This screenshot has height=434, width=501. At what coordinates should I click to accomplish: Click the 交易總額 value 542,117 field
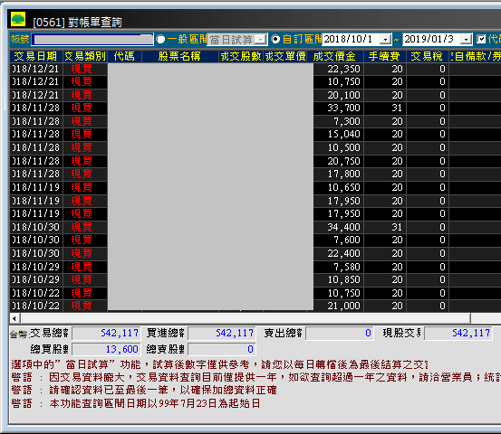(x=106, y=334)
